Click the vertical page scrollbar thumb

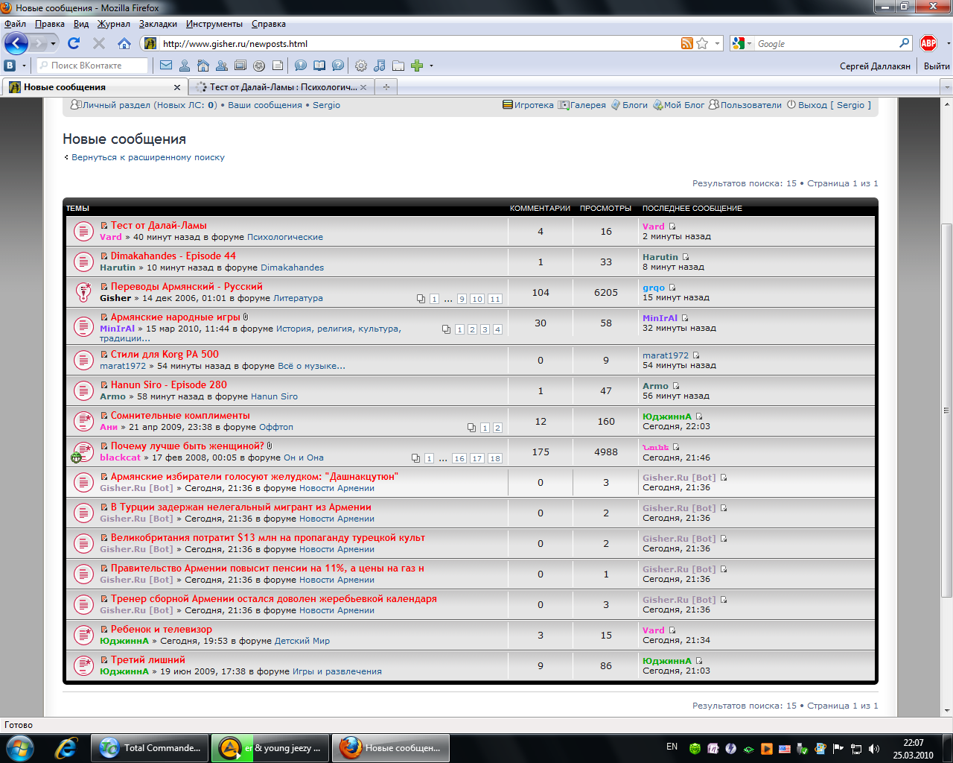tap(946, 410)
